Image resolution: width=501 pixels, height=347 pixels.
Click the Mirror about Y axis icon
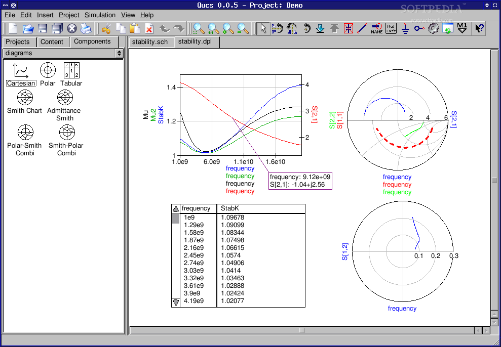click(292, 28)
